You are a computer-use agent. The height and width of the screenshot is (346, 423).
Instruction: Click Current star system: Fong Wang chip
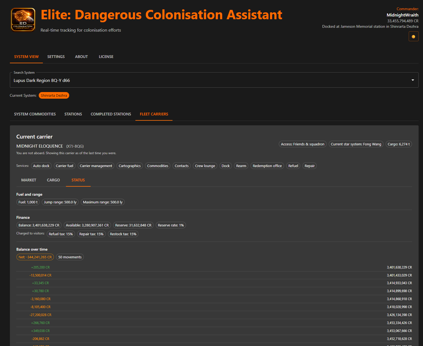pyautogui.click(x=356, y=144)
